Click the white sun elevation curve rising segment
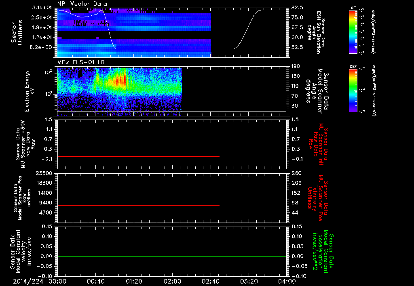The width and height of the screenshot is (414, 286). click(x=246, y=30)
